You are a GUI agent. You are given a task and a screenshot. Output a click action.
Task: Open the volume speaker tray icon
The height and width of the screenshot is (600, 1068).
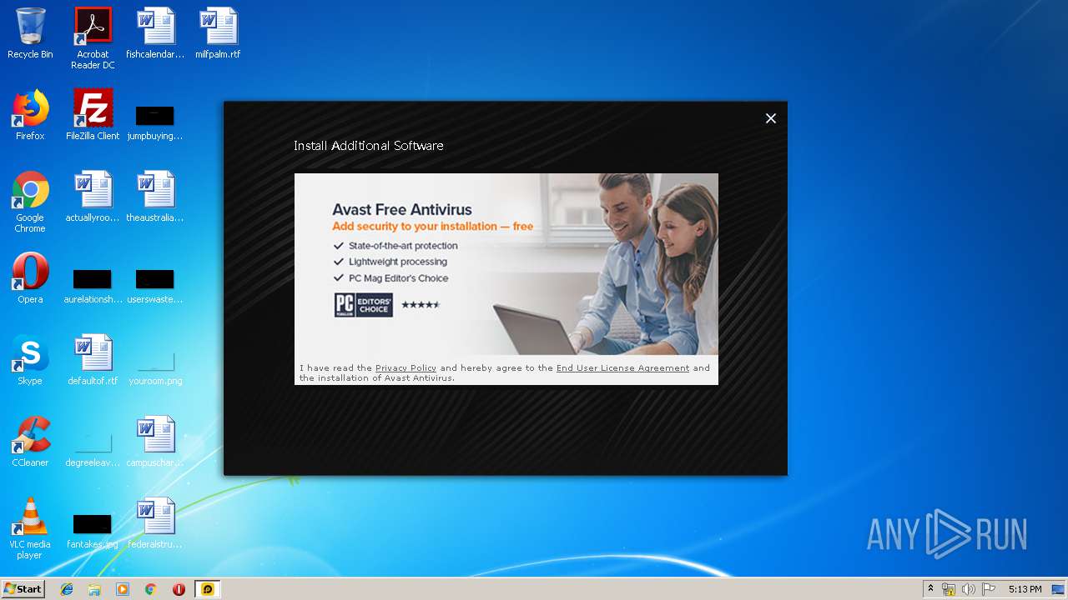tap(969, 589)
